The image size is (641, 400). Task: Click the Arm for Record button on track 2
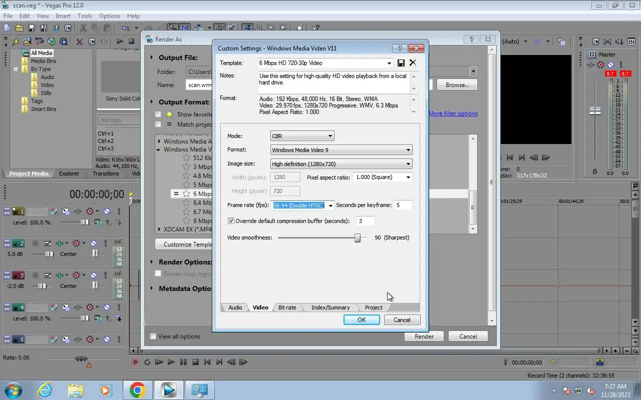point(35,243)
